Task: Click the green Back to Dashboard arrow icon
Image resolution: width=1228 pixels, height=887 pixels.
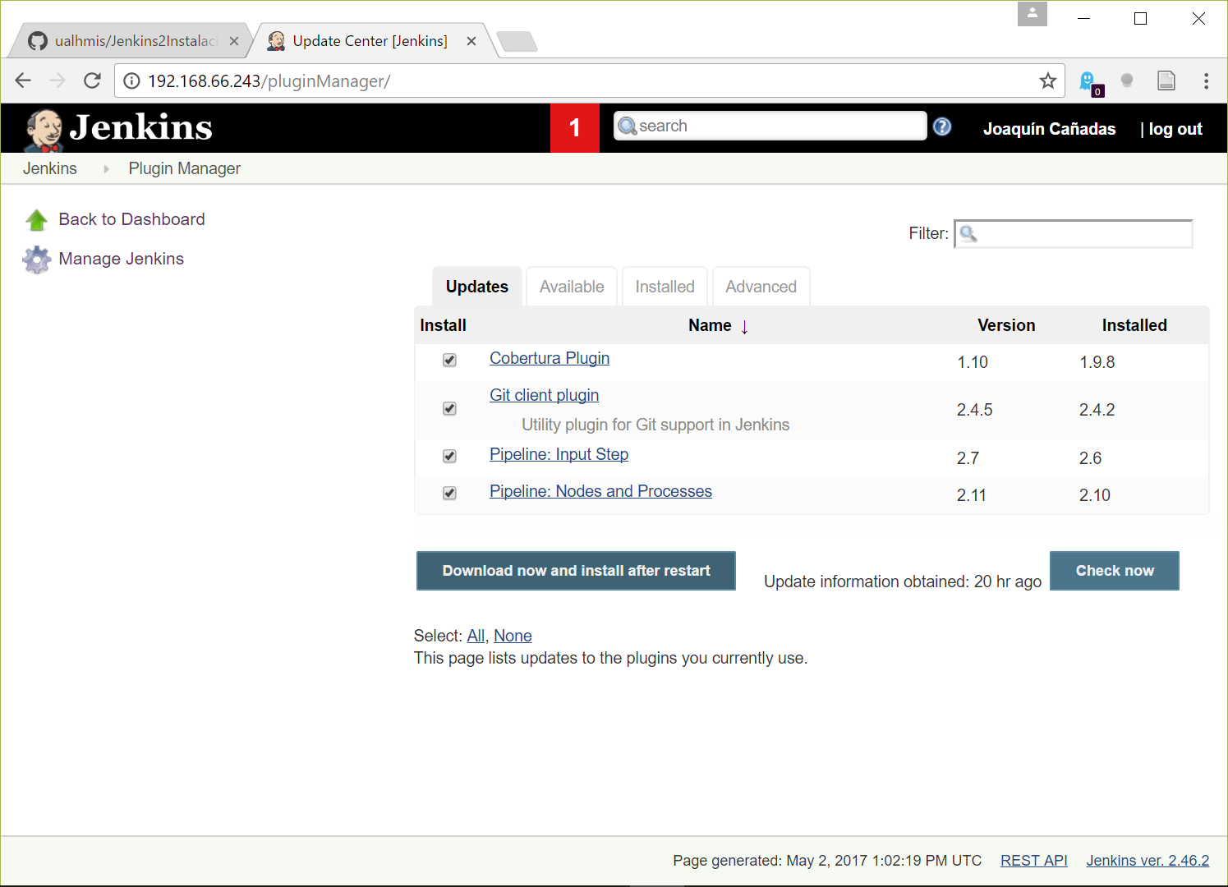Action: click(36, 220)
